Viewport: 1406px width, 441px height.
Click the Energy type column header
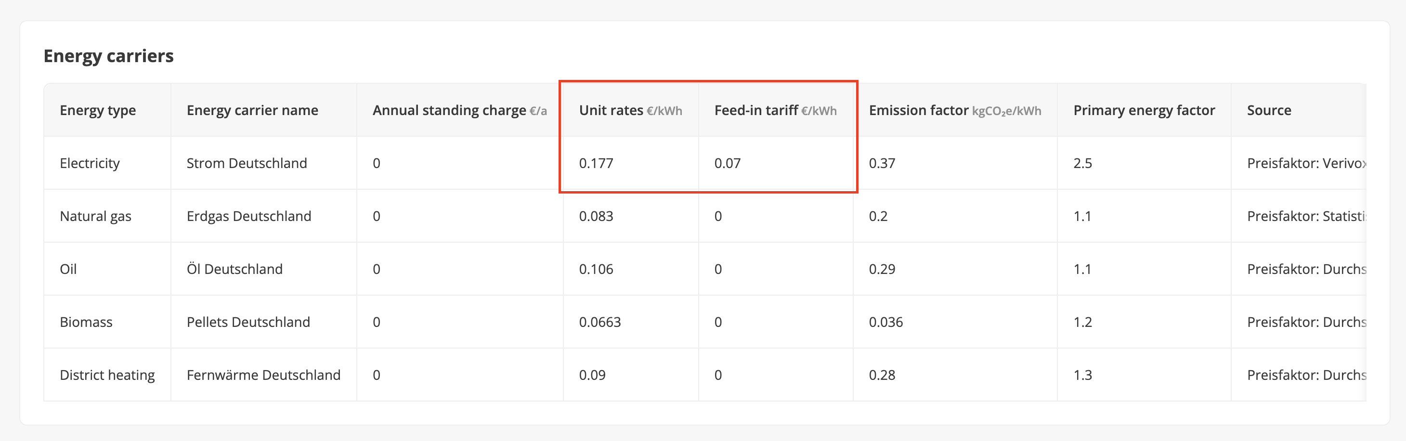point(98,110)
